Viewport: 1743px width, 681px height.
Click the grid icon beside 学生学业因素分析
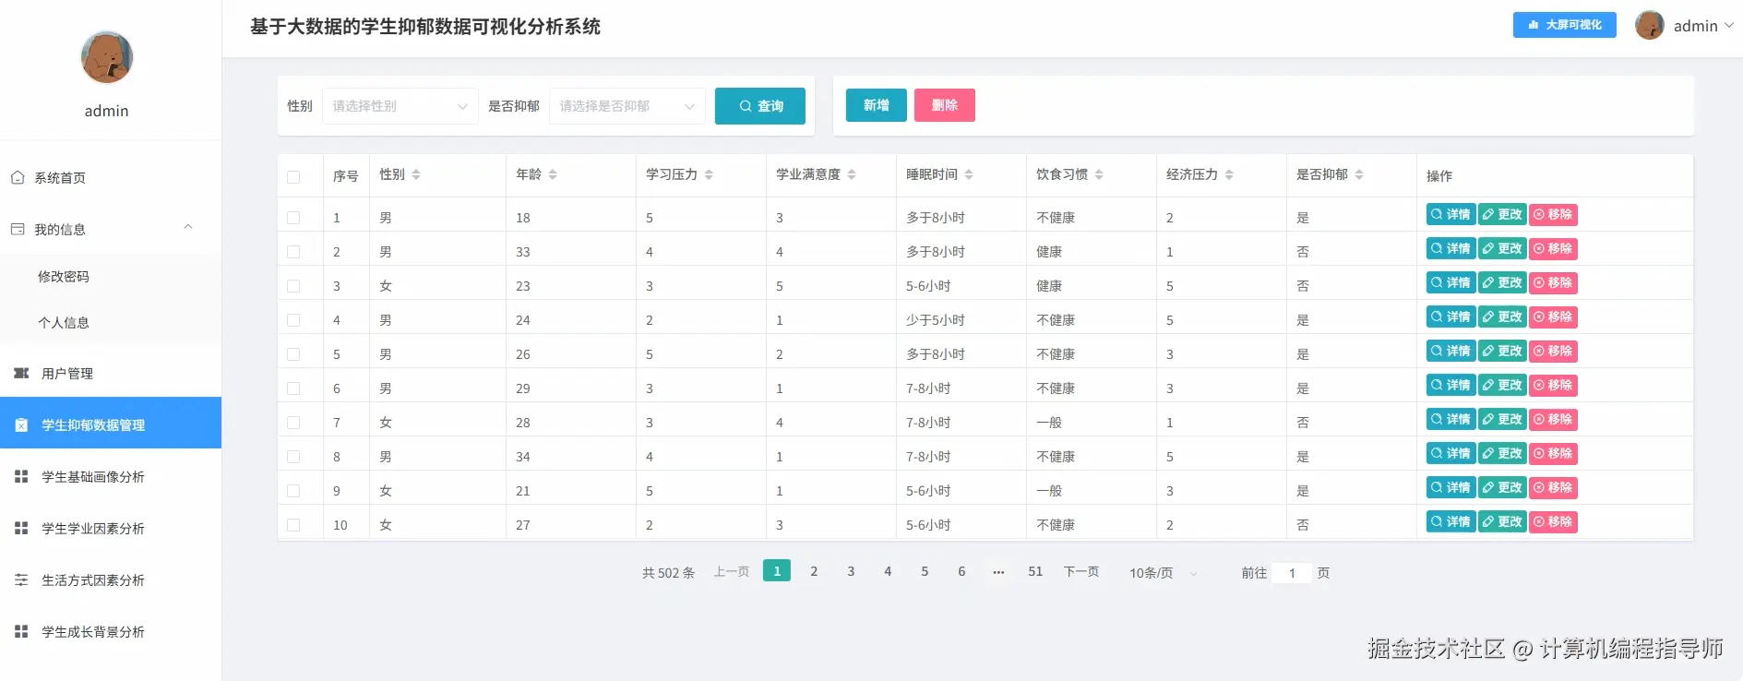point(21,528)
